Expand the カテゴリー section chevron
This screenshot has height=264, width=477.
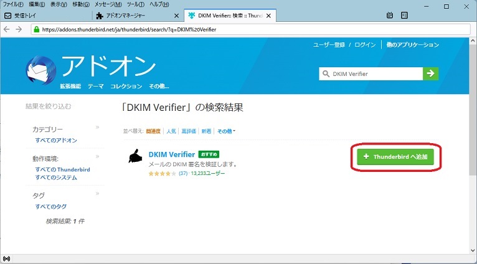(x=97, y=128)
